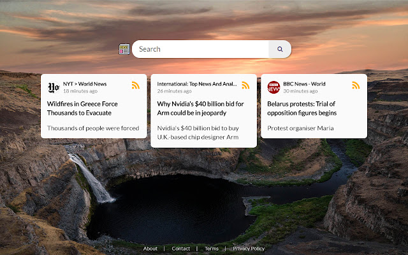Image resolution: width=408 pixels, height=255 pixels.
Task: Open the Terms footer link
Action: [x=211, y=249]
